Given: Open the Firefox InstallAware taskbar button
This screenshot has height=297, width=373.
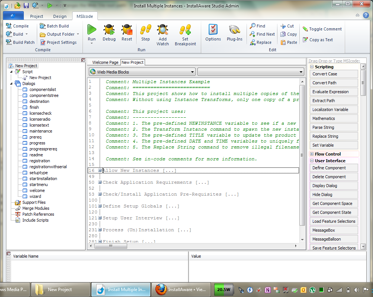Looking at the screenshot, I should coord(181,290).
